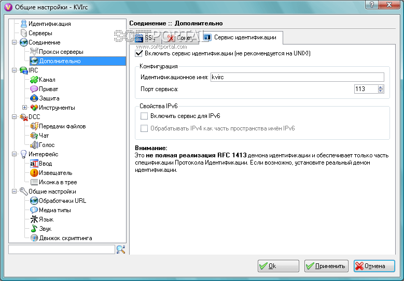404x281 pixels.
Task: Click the Иконка в трее icon
Action: click(34, 182)
